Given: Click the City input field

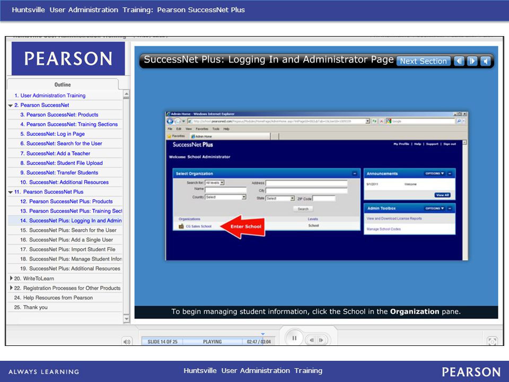Looking at the screenshot, I should coord(306,190).
